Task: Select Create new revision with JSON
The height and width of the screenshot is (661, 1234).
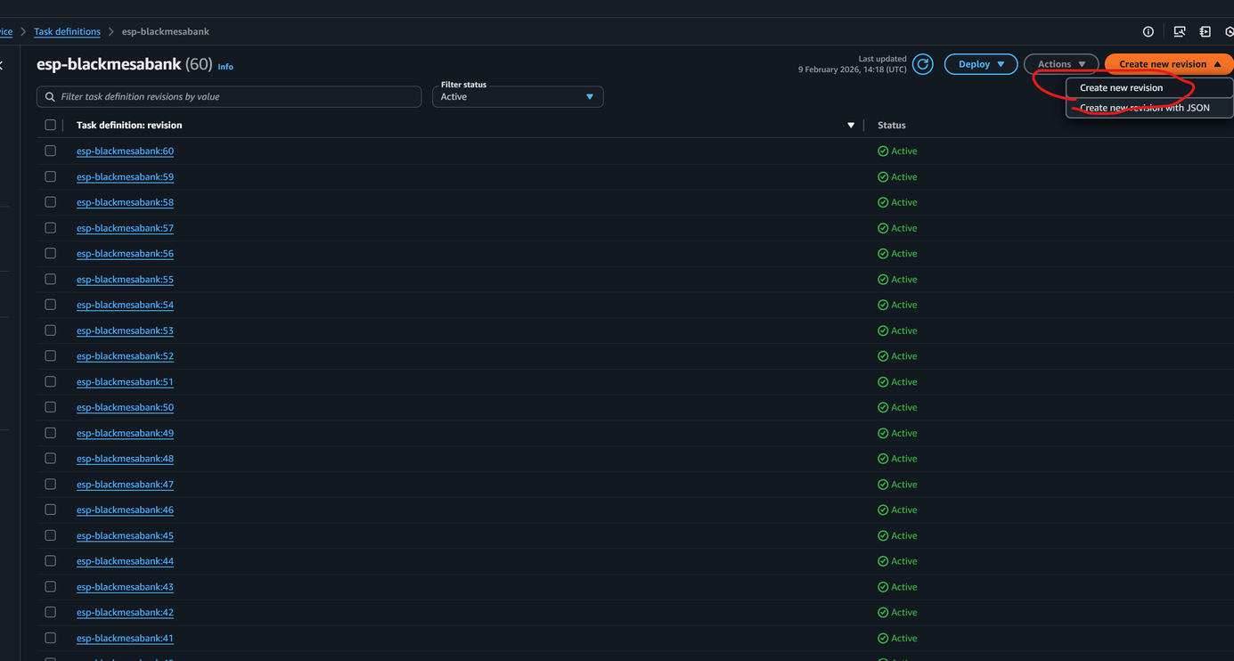Action: (x=1144, y=108)
